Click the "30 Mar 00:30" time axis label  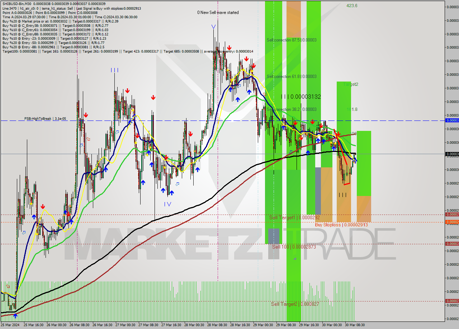[332, 325]
